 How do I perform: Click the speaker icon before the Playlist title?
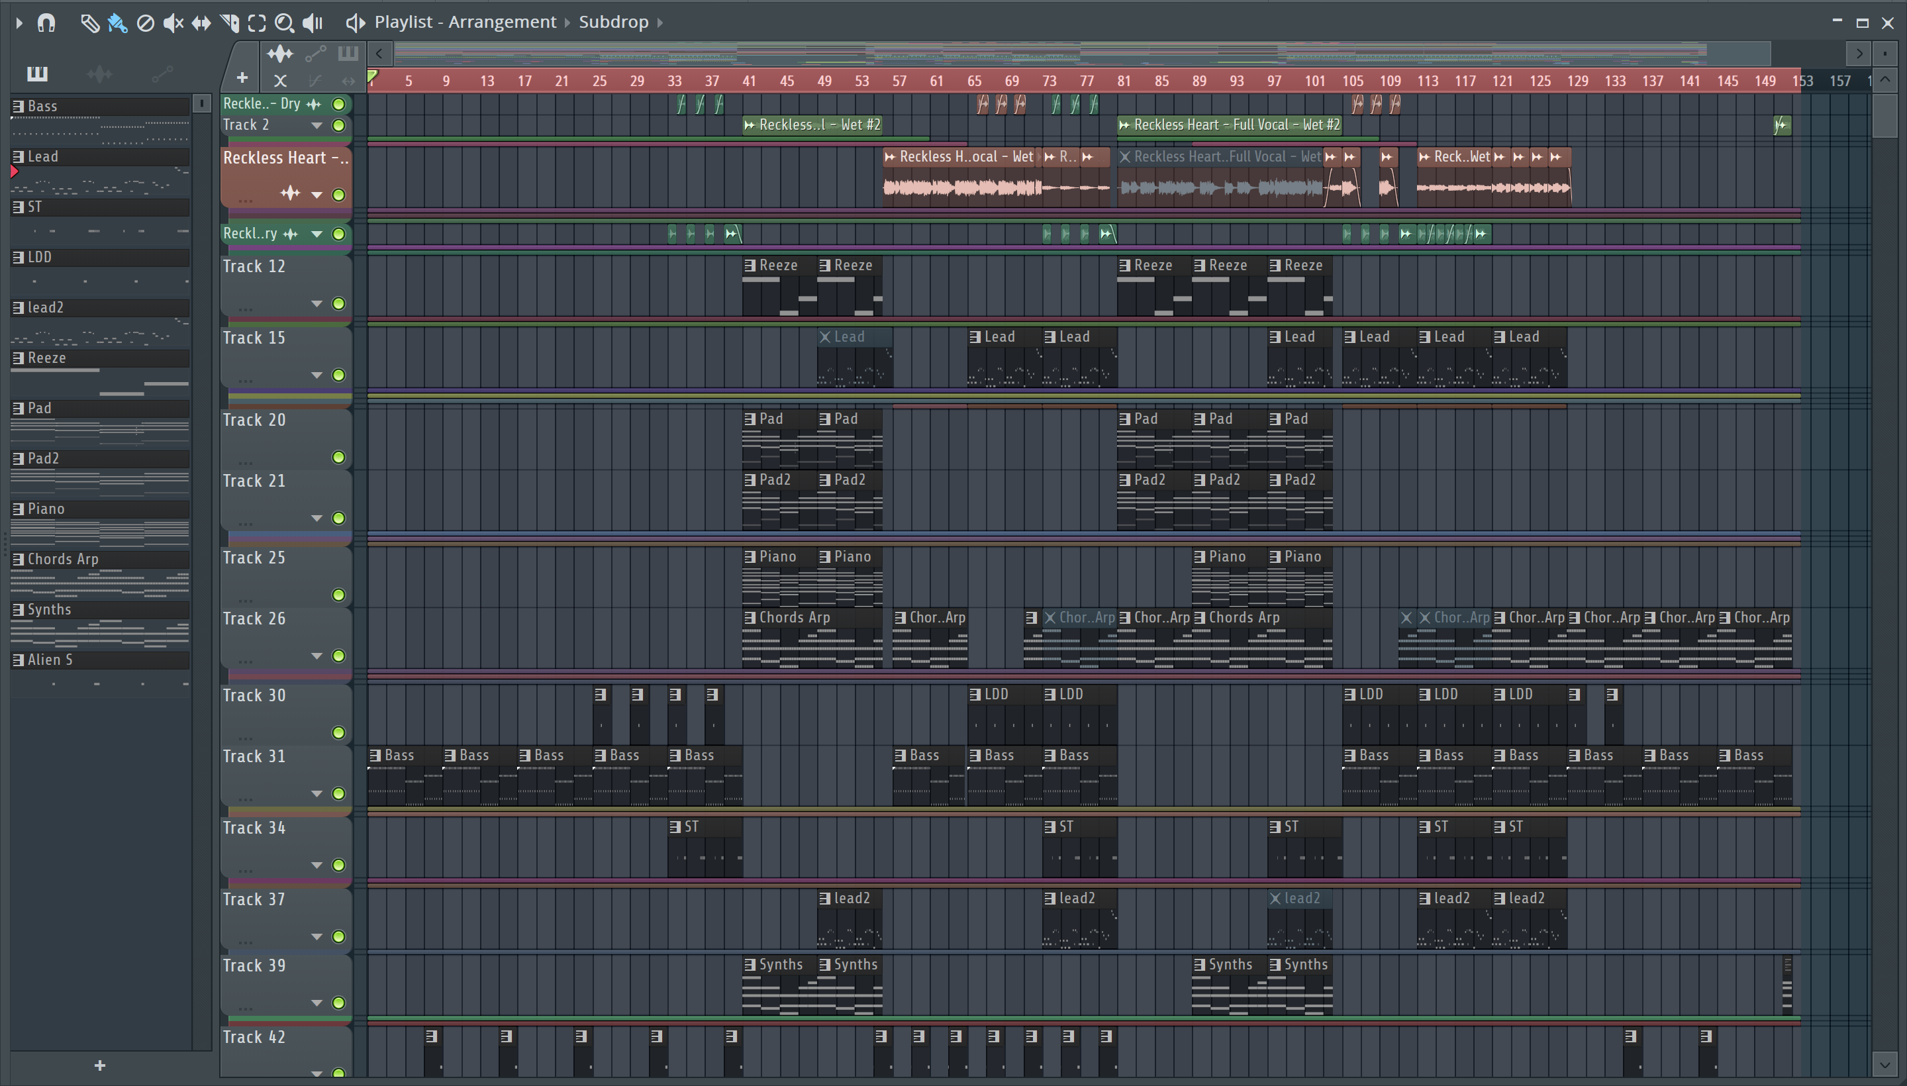pyautogui.click(x=355, y=23)
